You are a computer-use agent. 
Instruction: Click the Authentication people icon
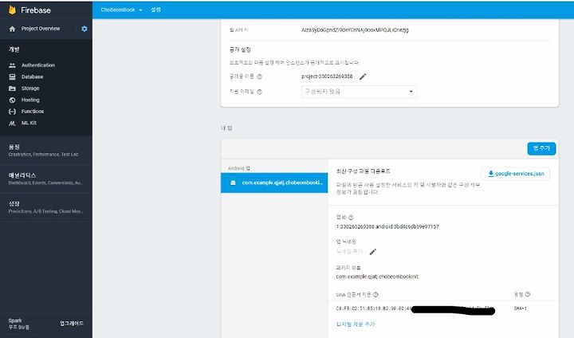pos(12,65)
